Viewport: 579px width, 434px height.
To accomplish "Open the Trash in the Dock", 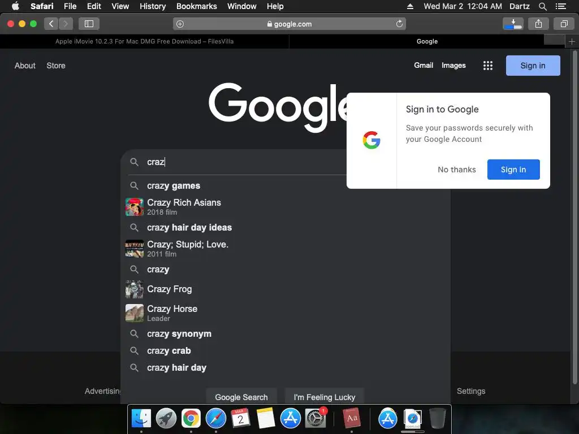I will point(438,418).
